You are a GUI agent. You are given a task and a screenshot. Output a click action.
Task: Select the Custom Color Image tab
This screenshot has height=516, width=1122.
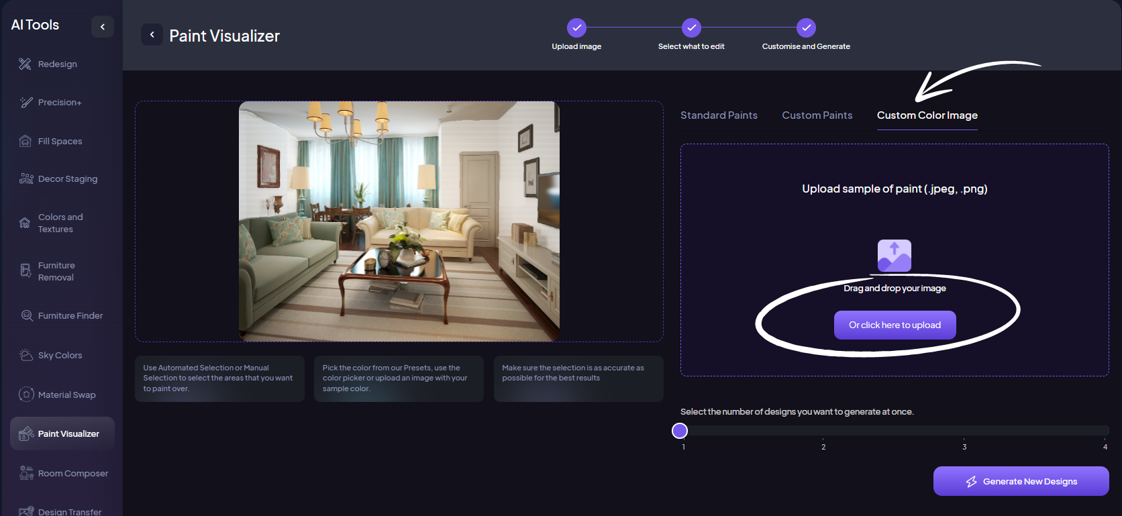pyautogui.click(x=927, y=115)
